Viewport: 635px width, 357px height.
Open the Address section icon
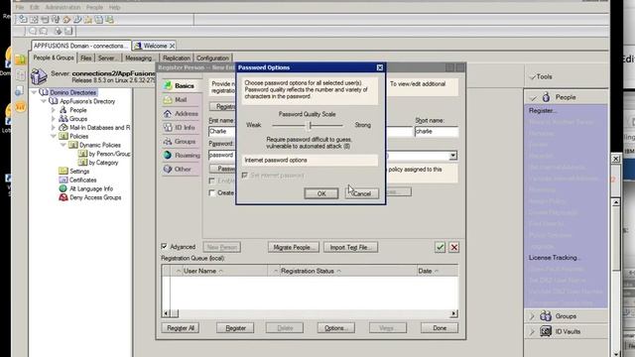[168, 114]
